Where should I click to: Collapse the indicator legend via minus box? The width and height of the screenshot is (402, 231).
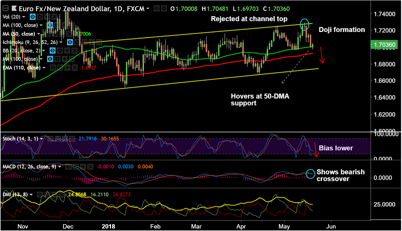(5, 8)
